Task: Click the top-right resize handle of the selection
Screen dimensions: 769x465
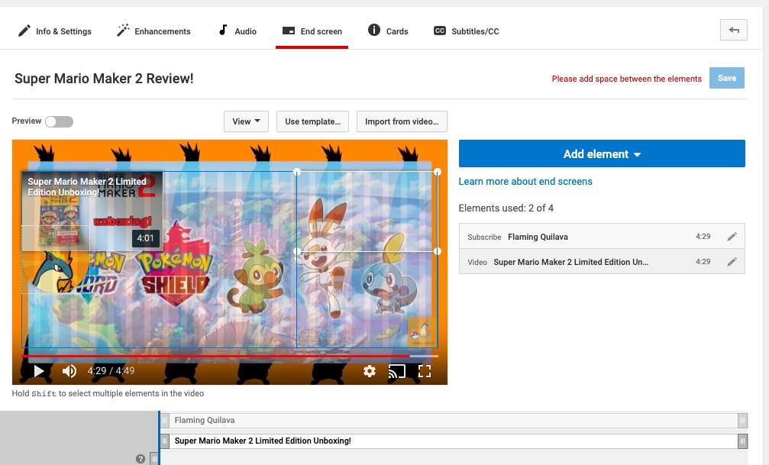Action: click(438, 172)
